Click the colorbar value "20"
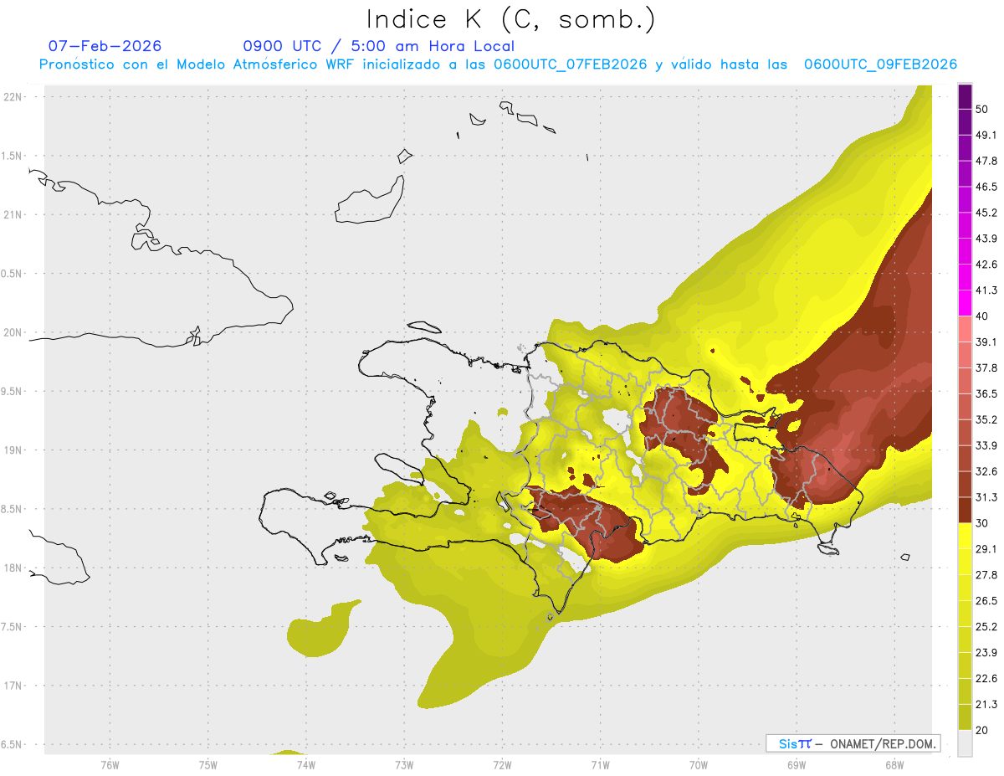 click(982, 730)
